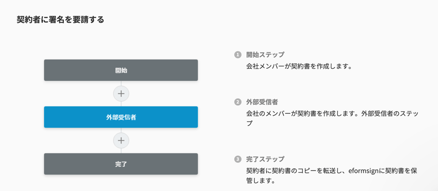Click connector line between lower plus and 完了
The height and width of the screenshot is (191, 438).
pos(121,151)
